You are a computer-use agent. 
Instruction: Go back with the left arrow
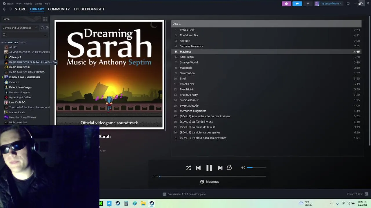pos(4,9)
